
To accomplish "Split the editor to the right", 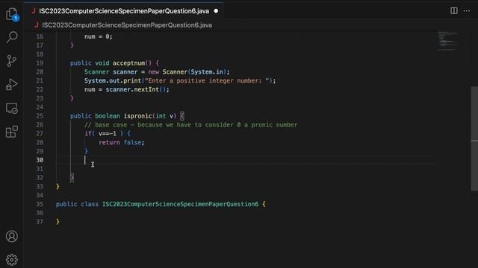I will (454, 11).
